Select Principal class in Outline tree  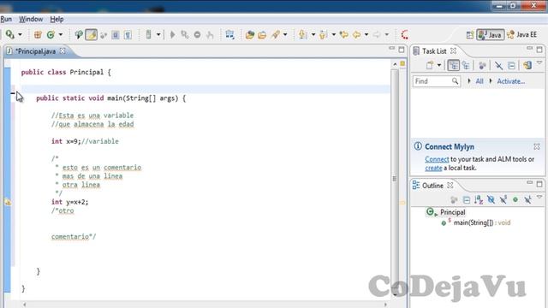coord(446,212)
